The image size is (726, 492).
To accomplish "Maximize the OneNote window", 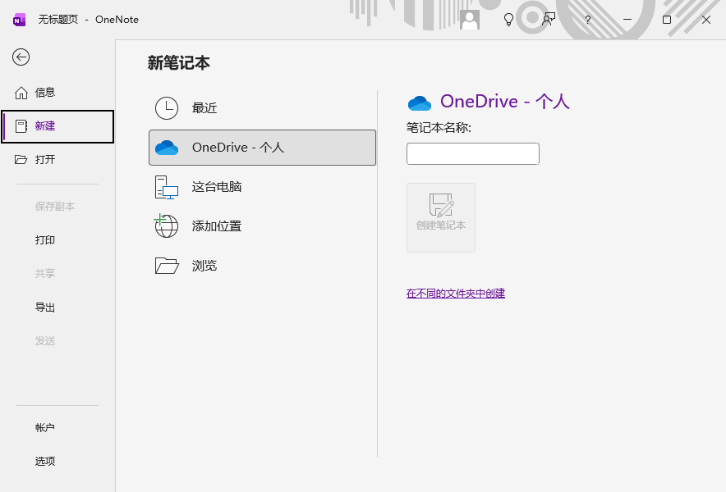I will [x=667, y=20].
